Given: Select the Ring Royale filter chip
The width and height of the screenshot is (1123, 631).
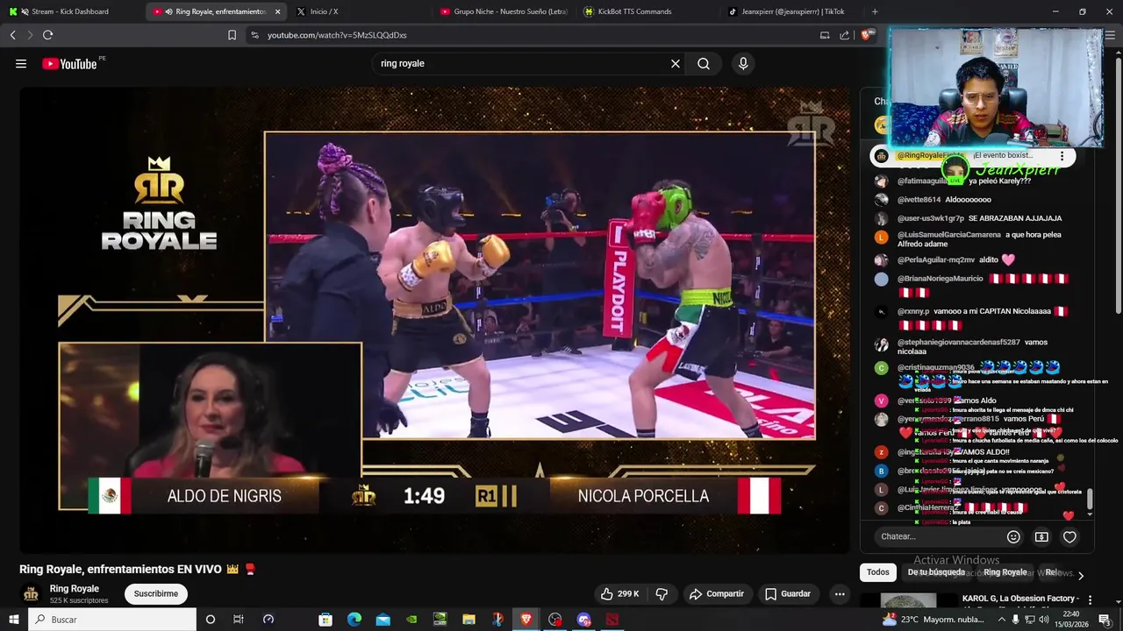Looking at the screenshot, I should (1005, 572).
